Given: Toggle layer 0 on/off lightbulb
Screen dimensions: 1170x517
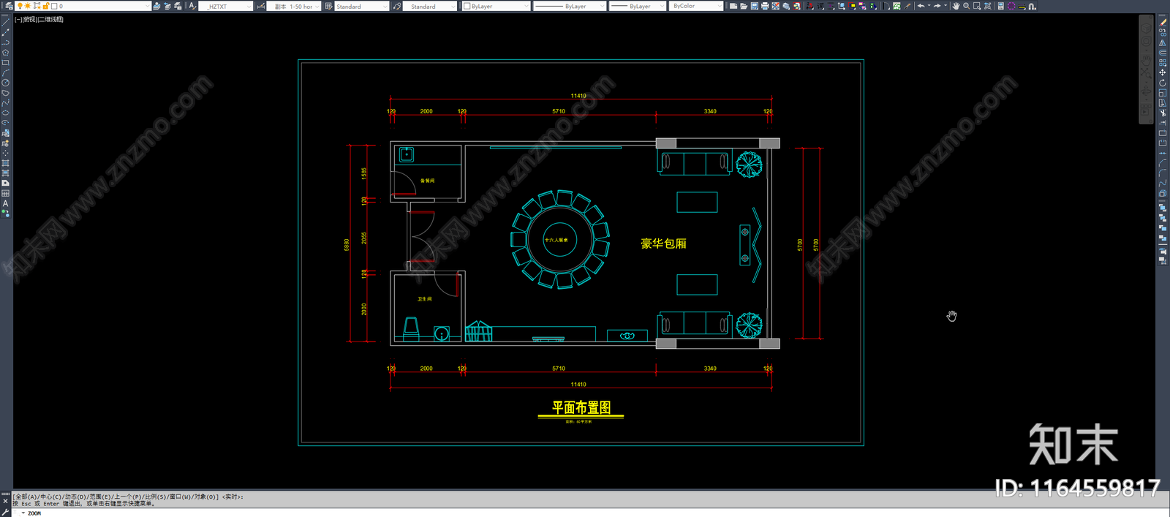Looking at the screenshot, I should pyautogui.click(x=20, y=6).
